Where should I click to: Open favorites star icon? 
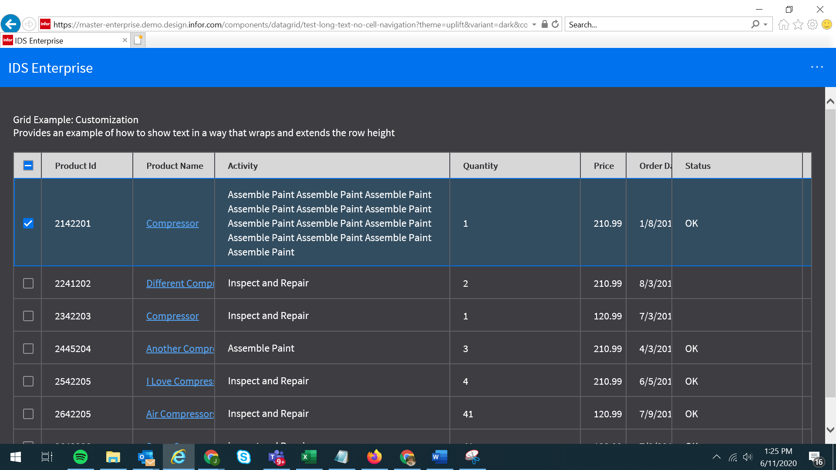tap(798, 25)
